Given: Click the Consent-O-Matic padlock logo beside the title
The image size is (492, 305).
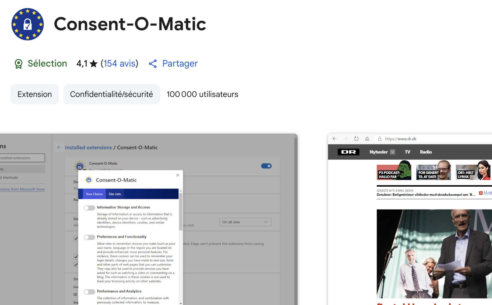Looking at the screenshot, I should [28, 24].
